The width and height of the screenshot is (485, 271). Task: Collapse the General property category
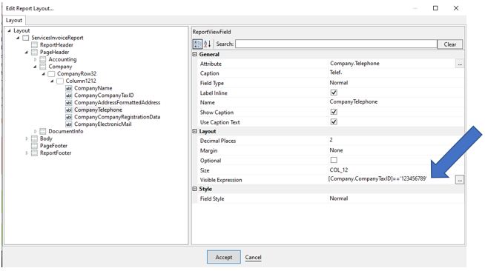pyautogui.click(x=195, y=54)
